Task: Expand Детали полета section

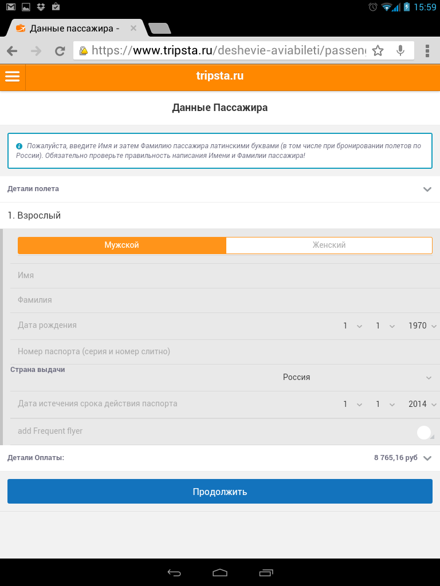Action: coord(220,189)
